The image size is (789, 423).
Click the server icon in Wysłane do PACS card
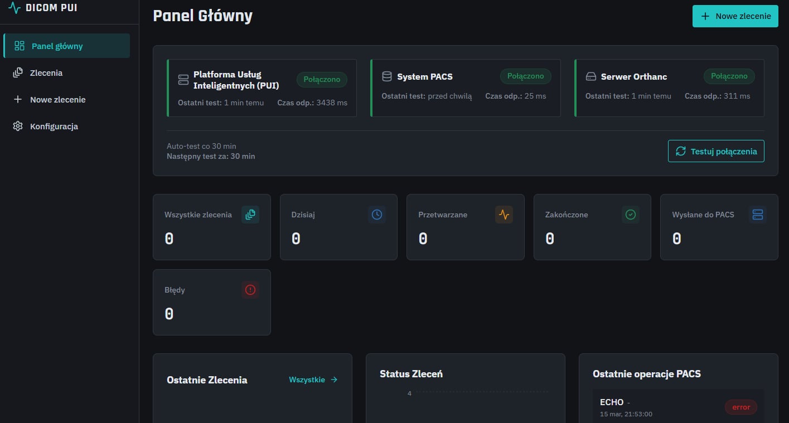[758, 215]
